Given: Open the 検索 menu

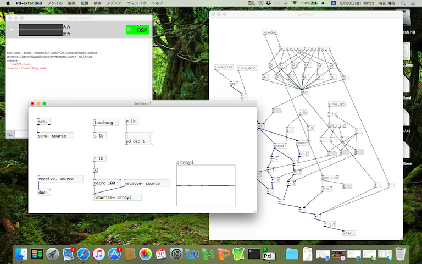Looking at the screenshot, I should pos(97,3).
